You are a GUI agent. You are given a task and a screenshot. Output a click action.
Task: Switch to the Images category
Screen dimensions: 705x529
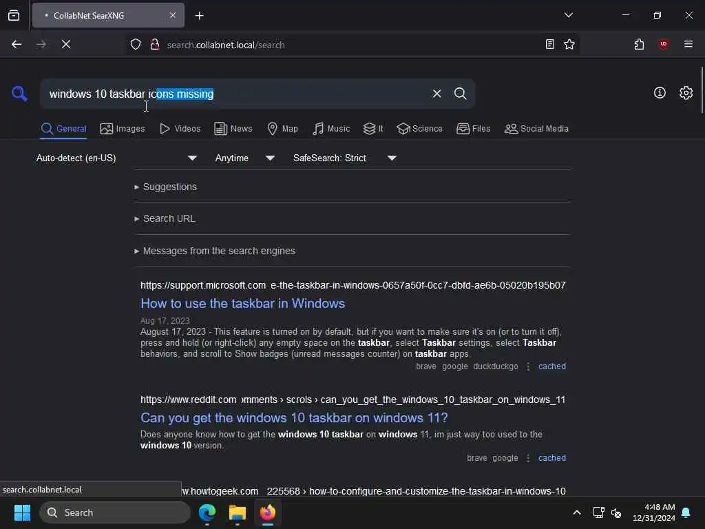123,129
